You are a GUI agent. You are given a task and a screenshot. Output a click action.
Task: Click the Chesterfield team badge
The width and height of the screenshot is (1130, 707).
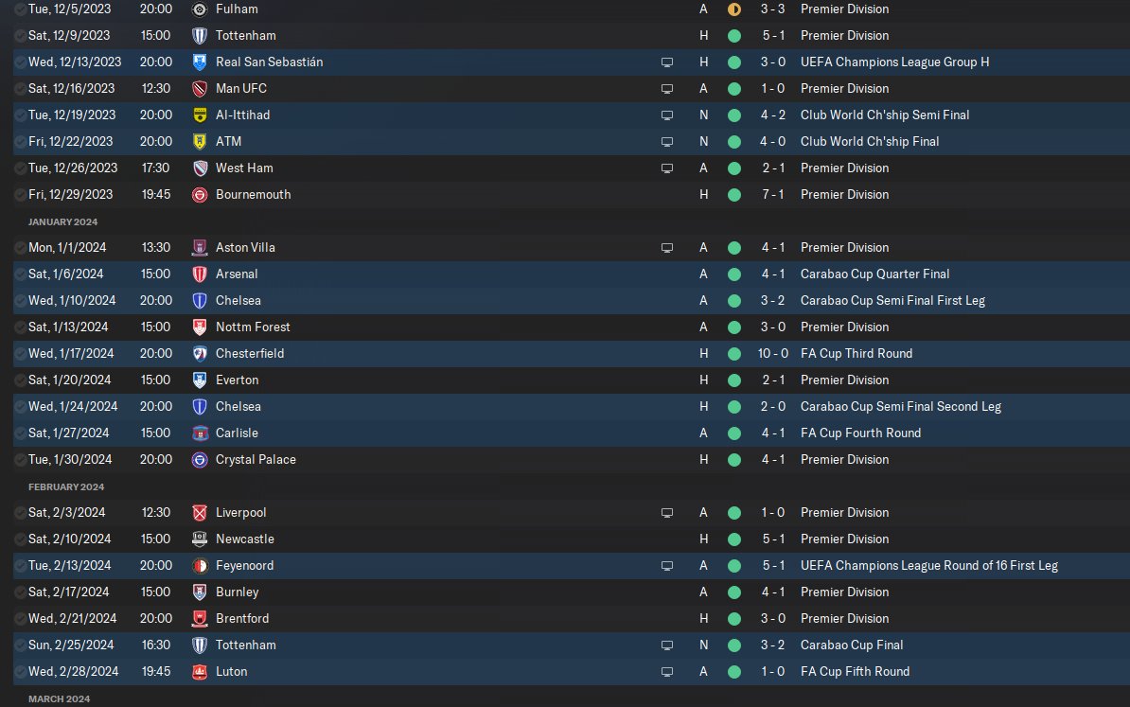(200, 354)
